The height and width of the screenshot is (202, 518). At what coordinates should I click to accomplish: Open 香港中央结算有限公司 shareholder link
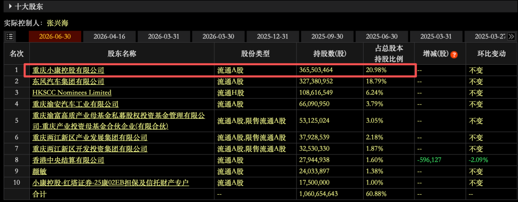68,160
